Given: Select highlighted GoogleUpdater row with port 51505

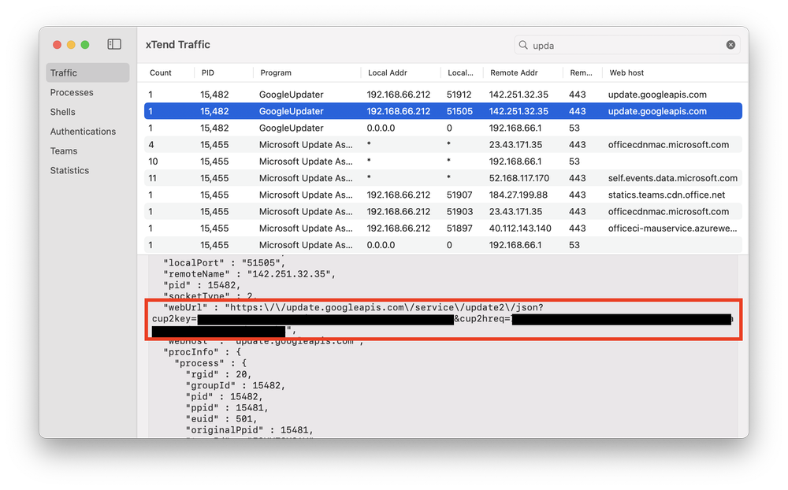Looking at the screenshot, I should tap(443, 111).
